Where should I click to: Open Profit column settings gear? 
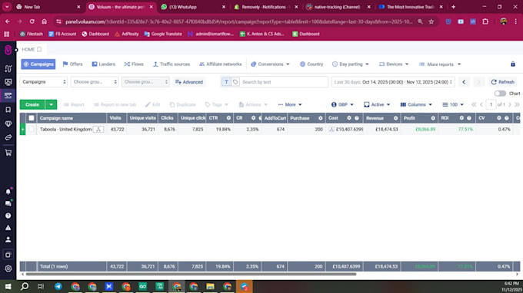pyautogui.click(x=433, y=118)
